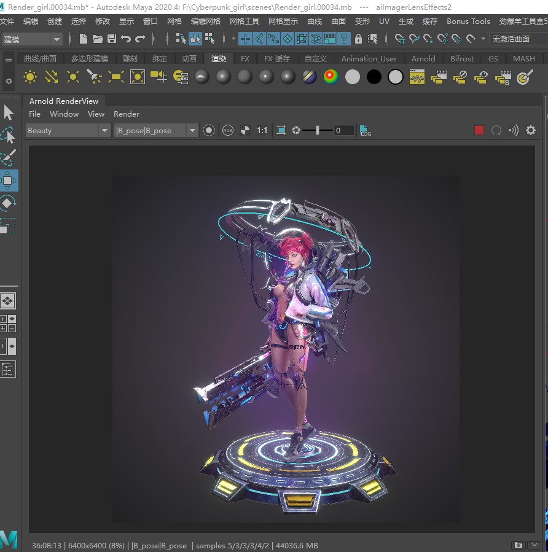Toggle the joints selection mask
This screenshot has width=548, height=552.
click(259, 38)
